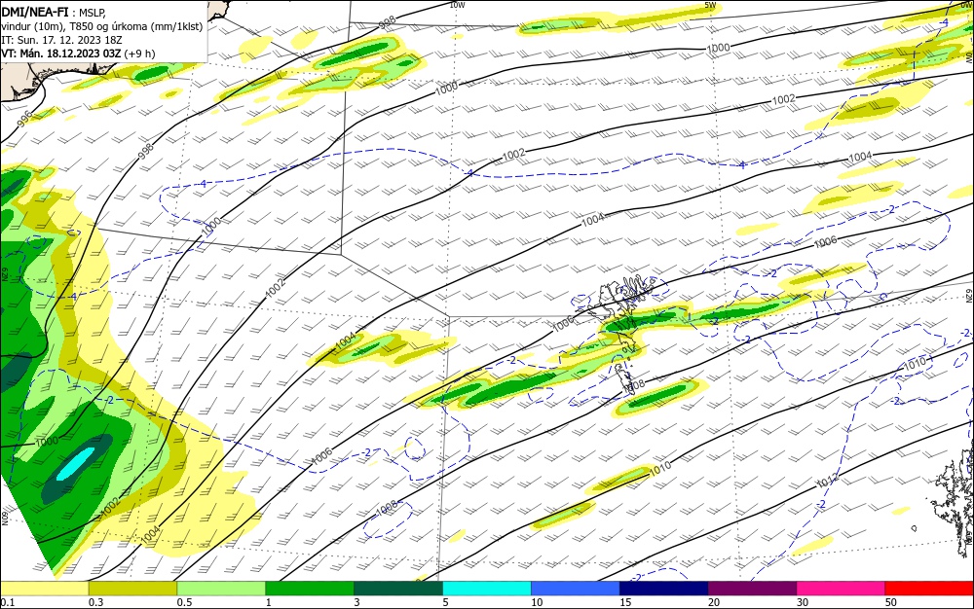Viewport: 974px width, 609px height.
Task: Click the yellow 0.1 legend swatch
Action: [x=45, y=589]
